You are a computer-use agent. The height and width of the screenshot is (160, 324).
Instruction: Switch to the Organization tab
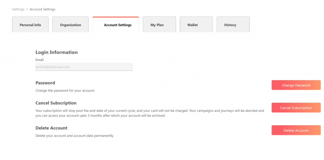click(x=71, y=25)
